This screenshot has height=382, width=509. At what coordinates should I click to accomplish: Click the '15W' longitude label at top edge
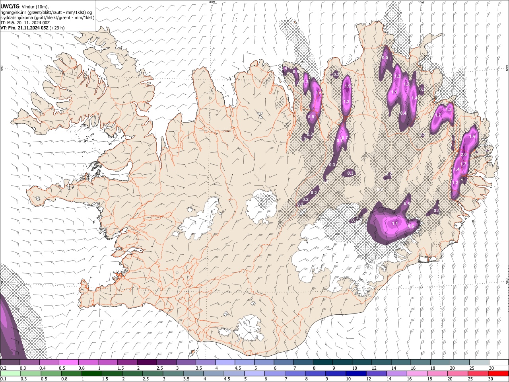coord(421,2)
